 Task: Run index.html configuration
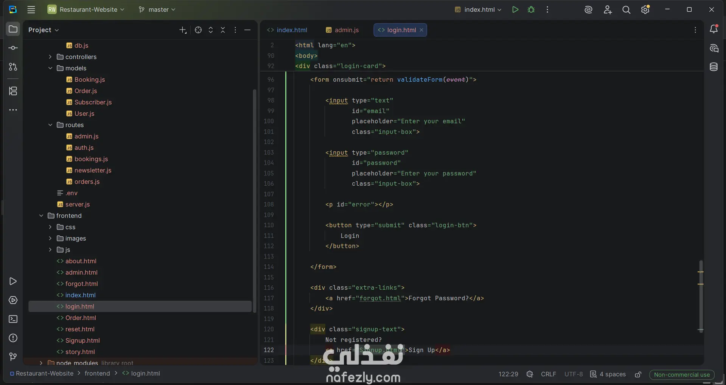tap(515, 9)
